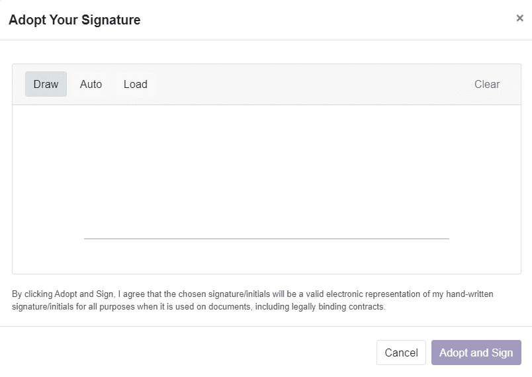
Task: Clear the drawn signature
Action: coord(487,84)
